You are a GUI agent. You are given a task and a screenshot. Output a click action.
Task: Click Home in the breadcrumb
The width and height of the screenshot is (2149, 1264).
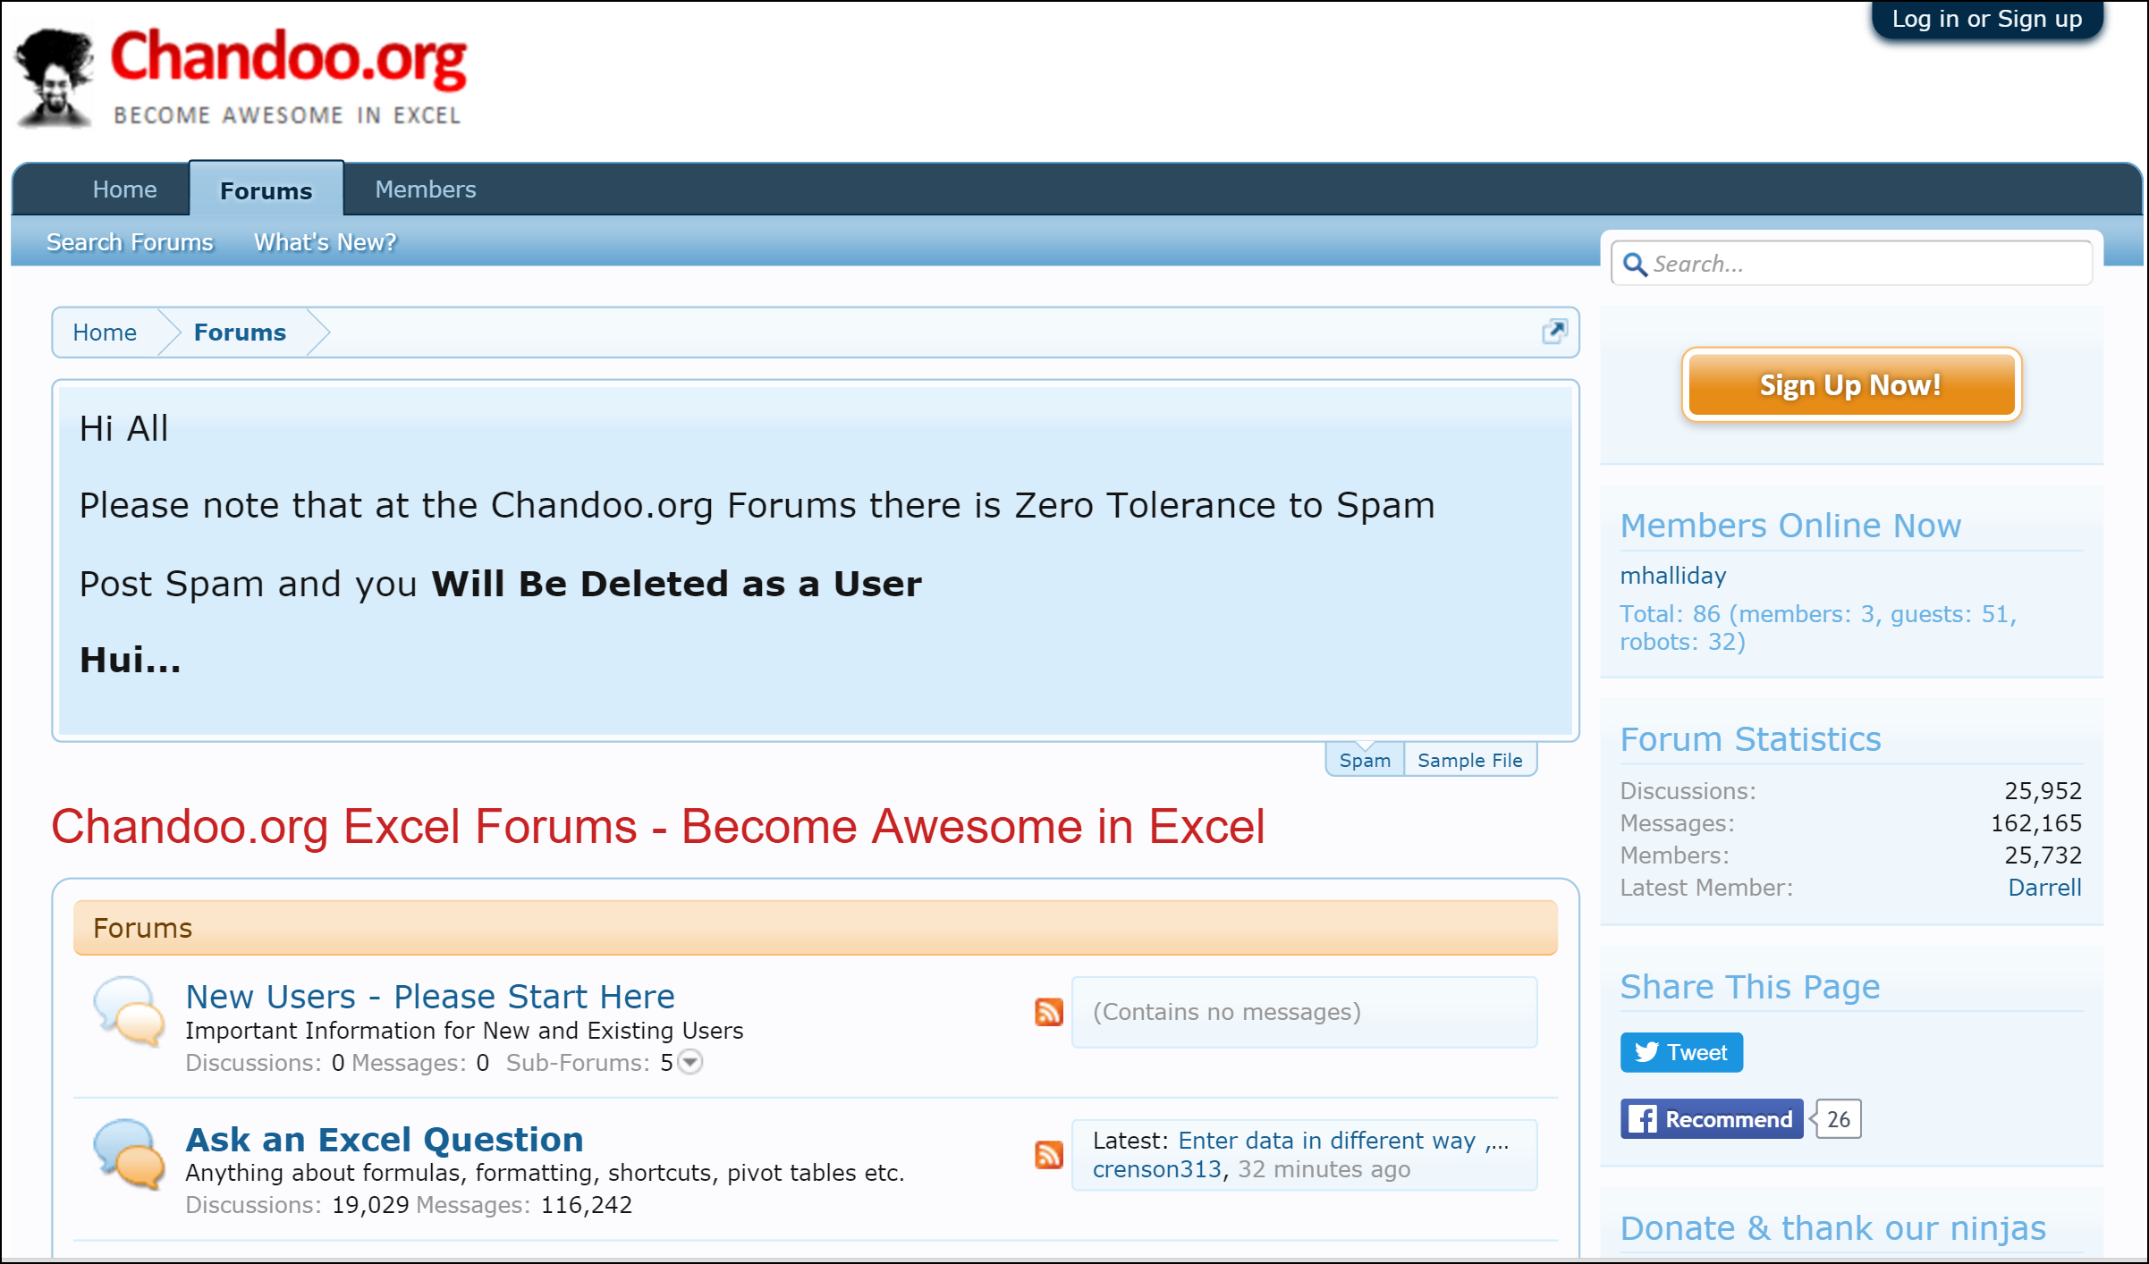point(105,333)
